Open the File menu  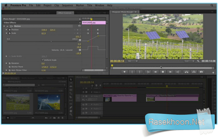(x=31, y=5)
